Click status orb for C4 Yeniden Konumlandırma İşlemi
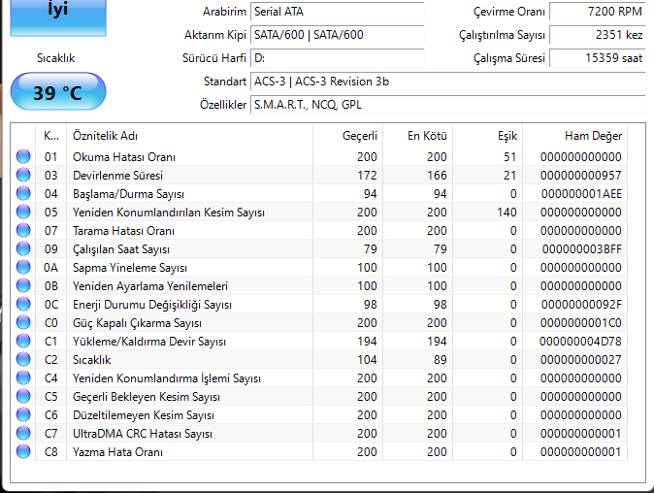 pyautogui.click(x=23, y=378)
